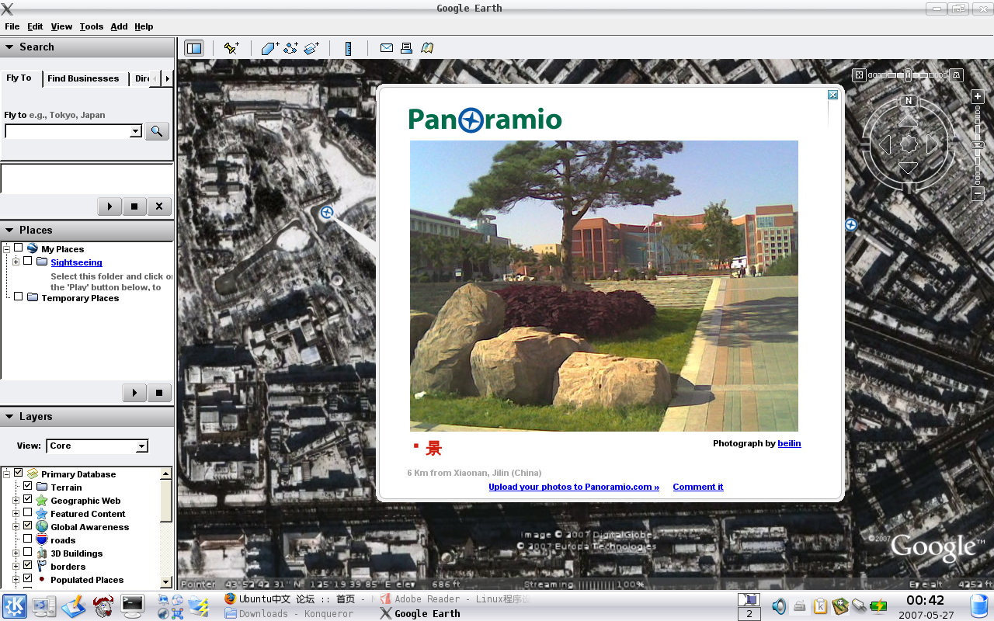The image size is (994, 621).
Task: Enable the Featured Content layer checkbox
Action: pyautogui.click(x=28, y=512)
